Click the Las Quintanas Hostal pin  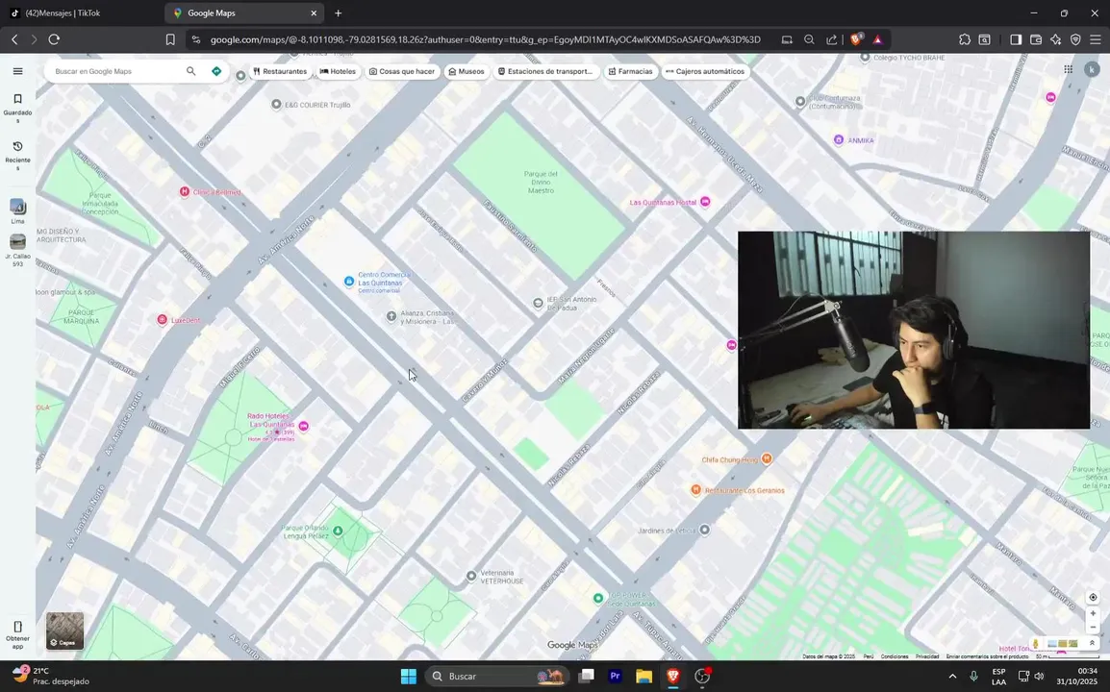[x=705, y=203]
